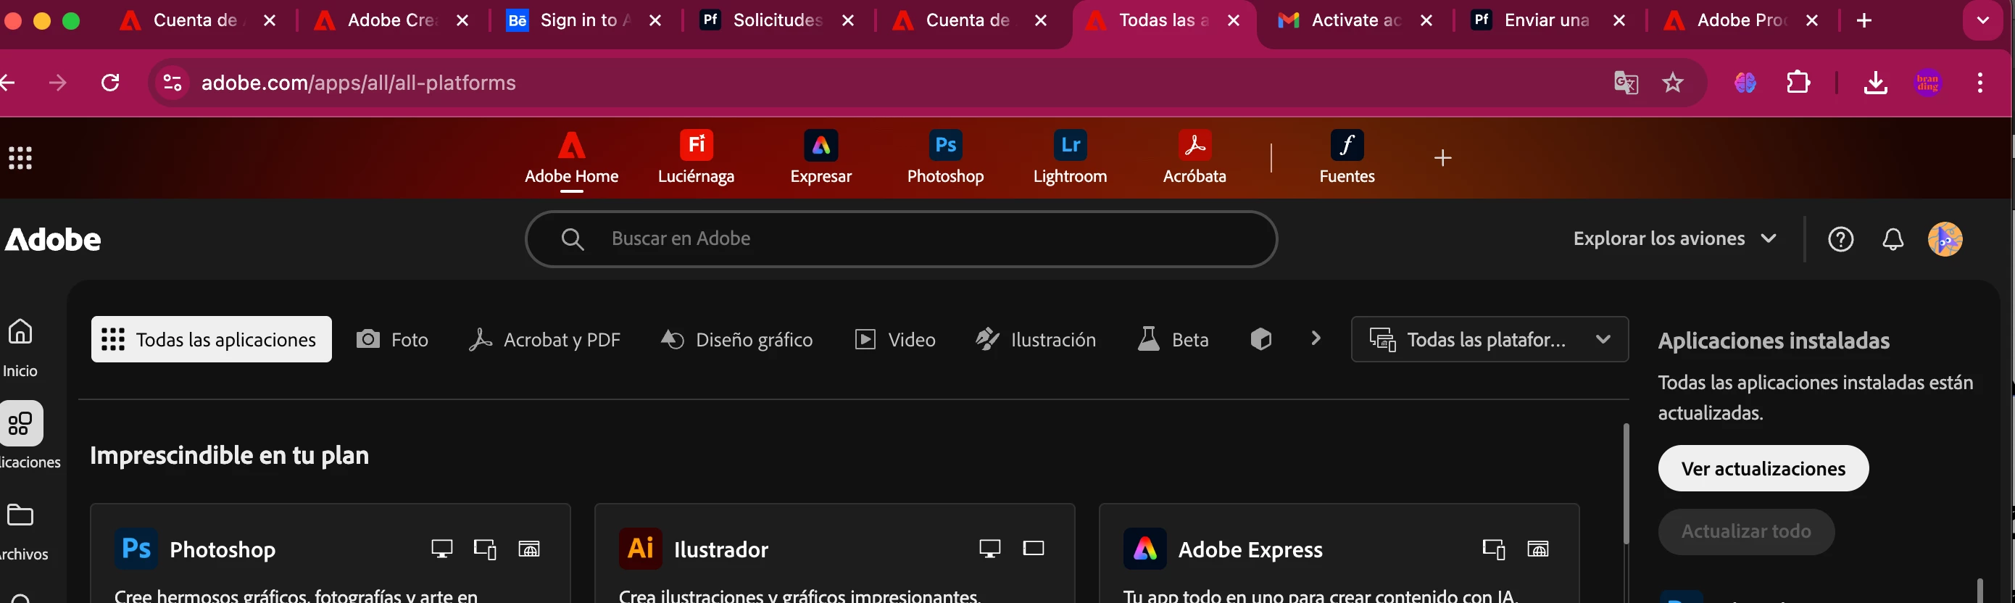This screenshot has width=2015, height=603.
Task: Switch to the Enviar una Portfolio tab
Action: (1547, 20)
